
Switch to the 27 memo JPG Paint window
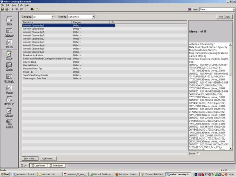click(152, 174)
